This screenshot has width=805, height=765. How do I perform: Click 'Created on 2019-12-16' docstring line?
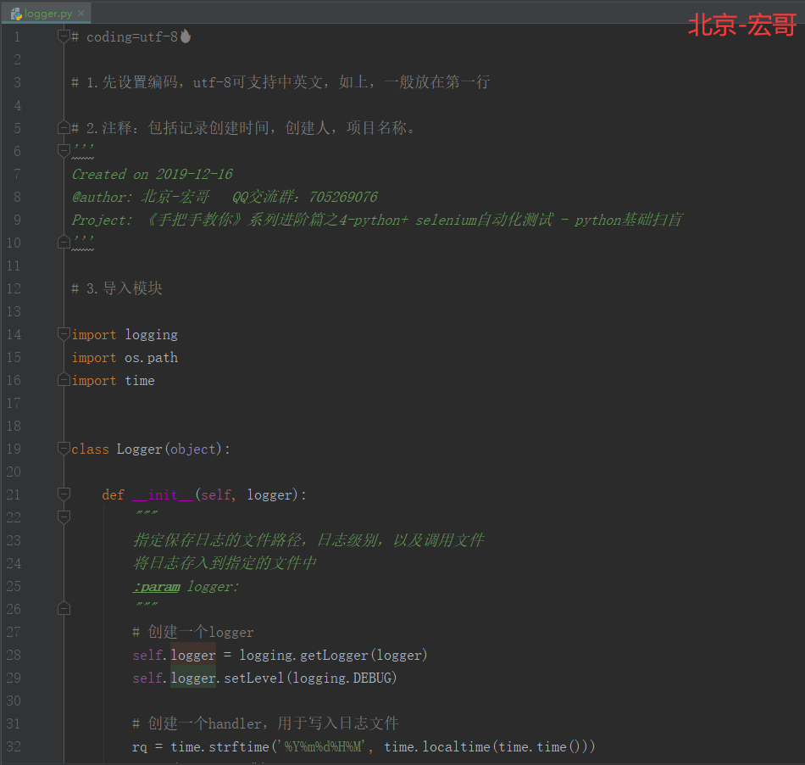(x=153, y=174)
